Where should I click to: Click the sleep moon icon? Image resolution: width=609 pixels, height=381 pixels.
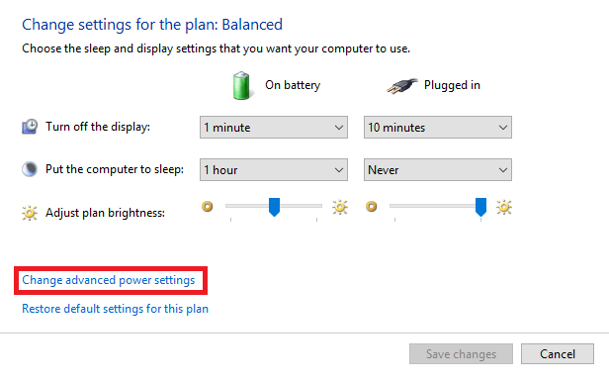click(x=30, y=169)
